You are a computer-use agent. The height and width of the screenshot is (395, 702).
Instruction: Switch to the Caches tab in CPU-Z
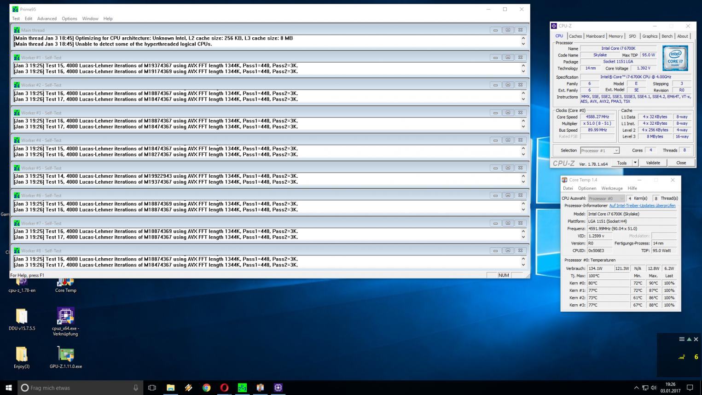(575, 36)
